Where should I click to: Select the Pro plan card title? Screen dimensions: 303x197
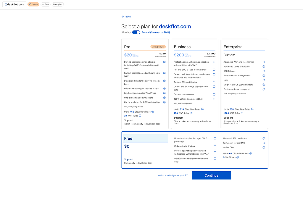pyautogui.click(x=127, y=47)
